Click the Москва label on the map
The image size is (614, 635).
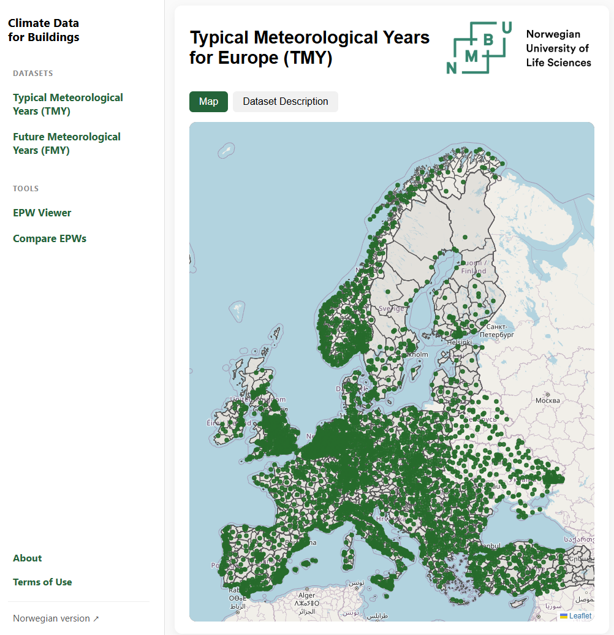click(x=547, y=400)
